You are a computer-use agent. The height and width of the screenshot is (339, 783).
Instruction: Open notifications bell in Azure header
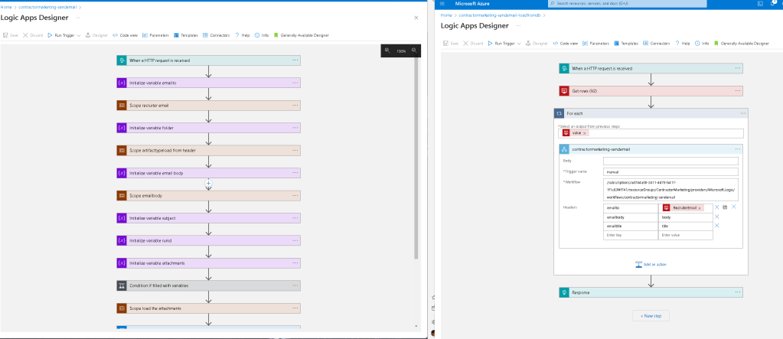(775, 3)
